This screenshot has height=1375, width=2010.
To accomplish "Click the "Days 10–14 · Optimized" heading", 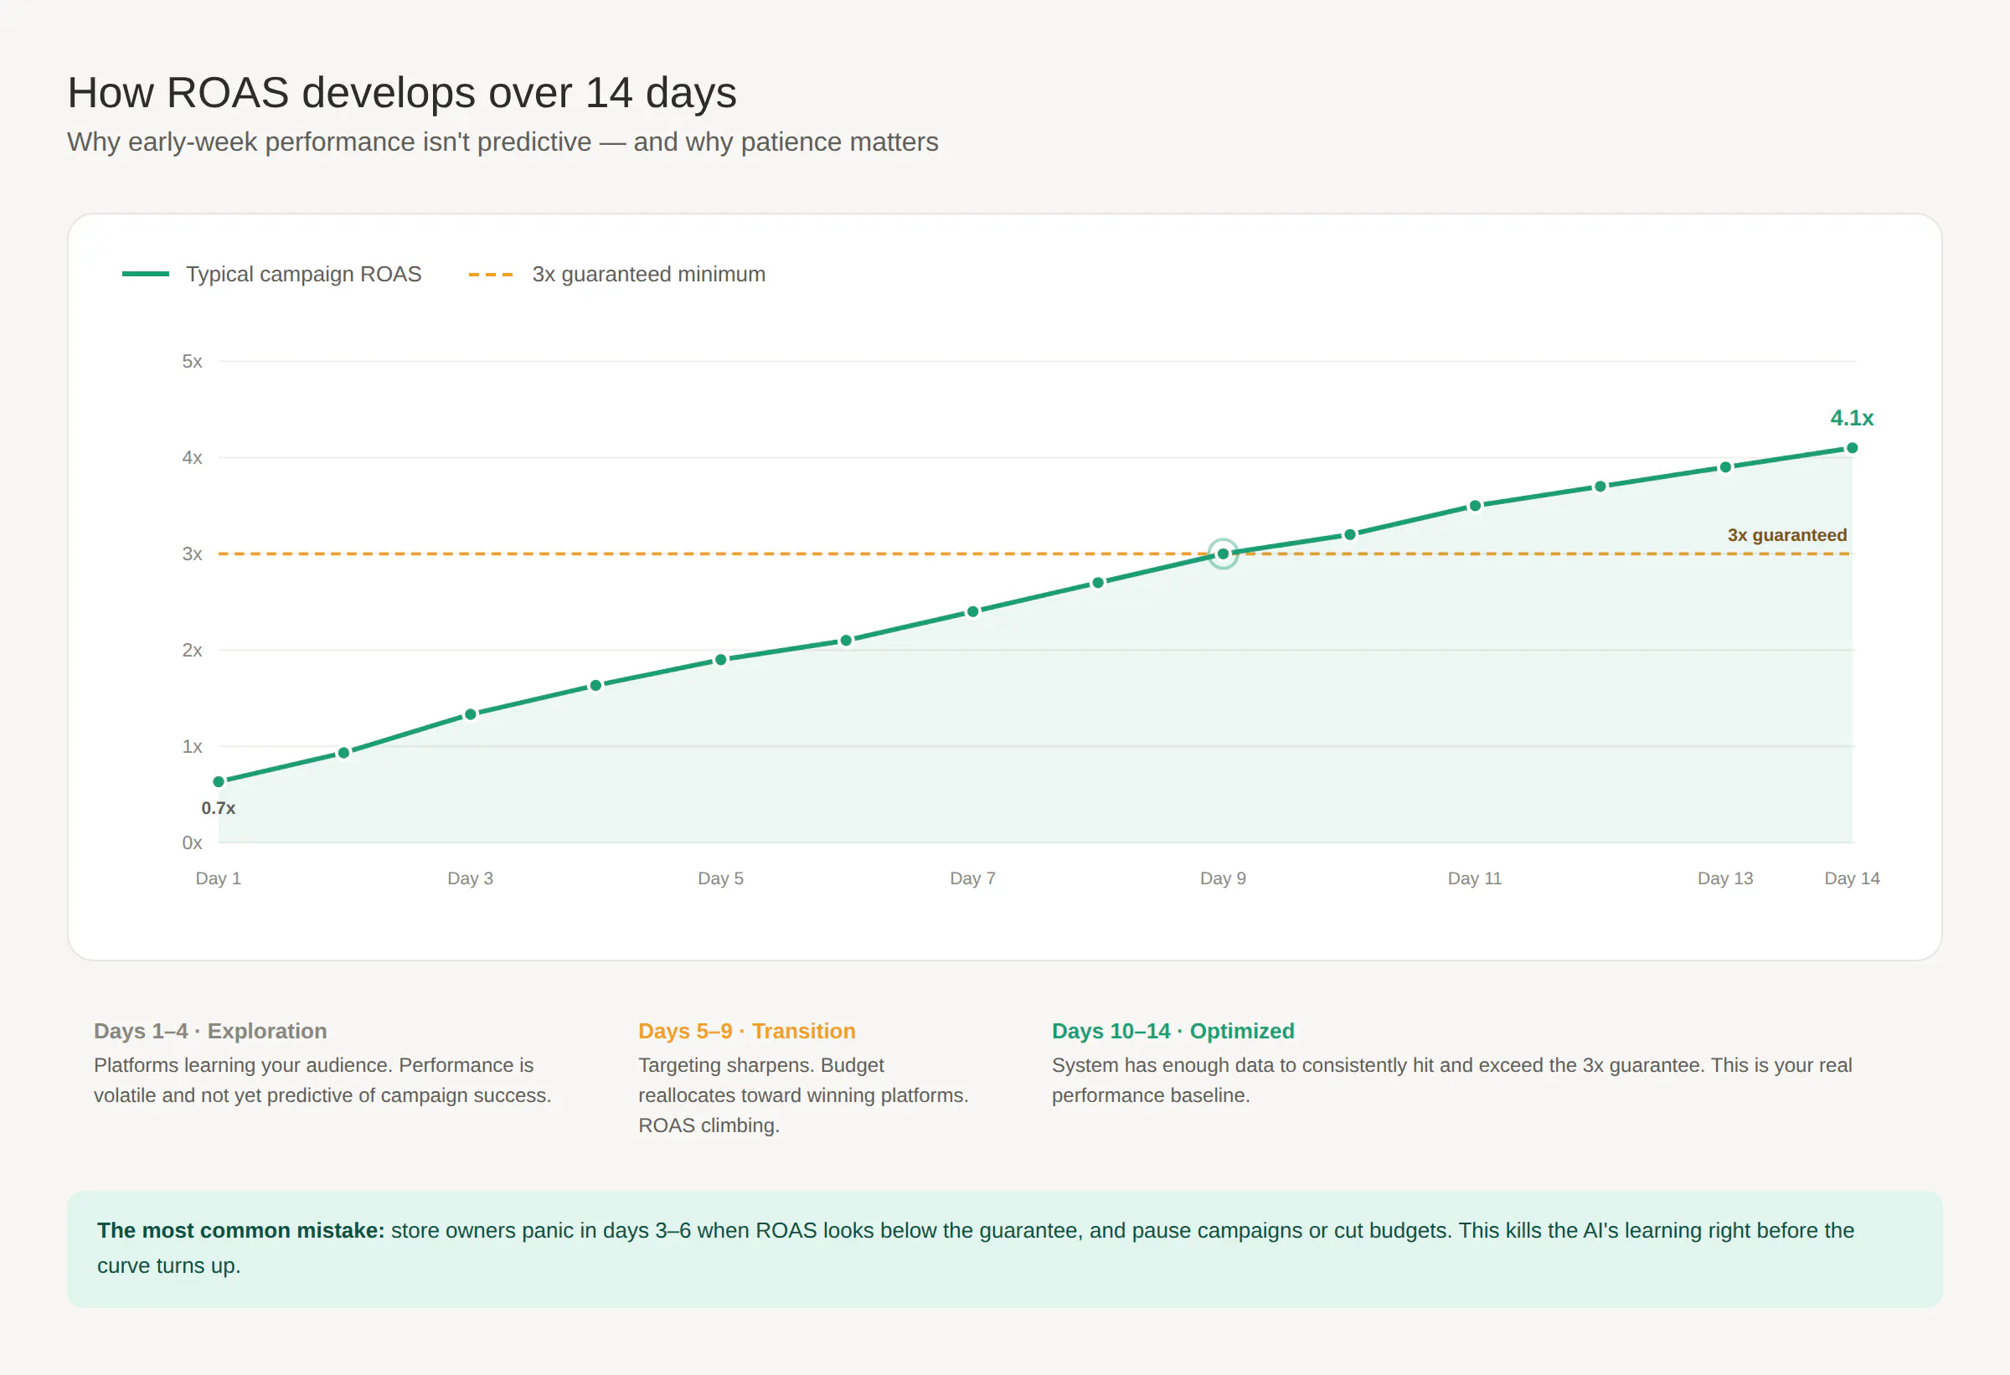I will pyautogui.click(x=1172, y=1031).
